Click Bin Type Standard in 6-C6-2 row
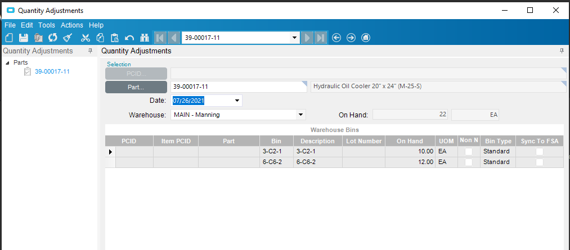The image size is (570, 250). tap(497, 162)
